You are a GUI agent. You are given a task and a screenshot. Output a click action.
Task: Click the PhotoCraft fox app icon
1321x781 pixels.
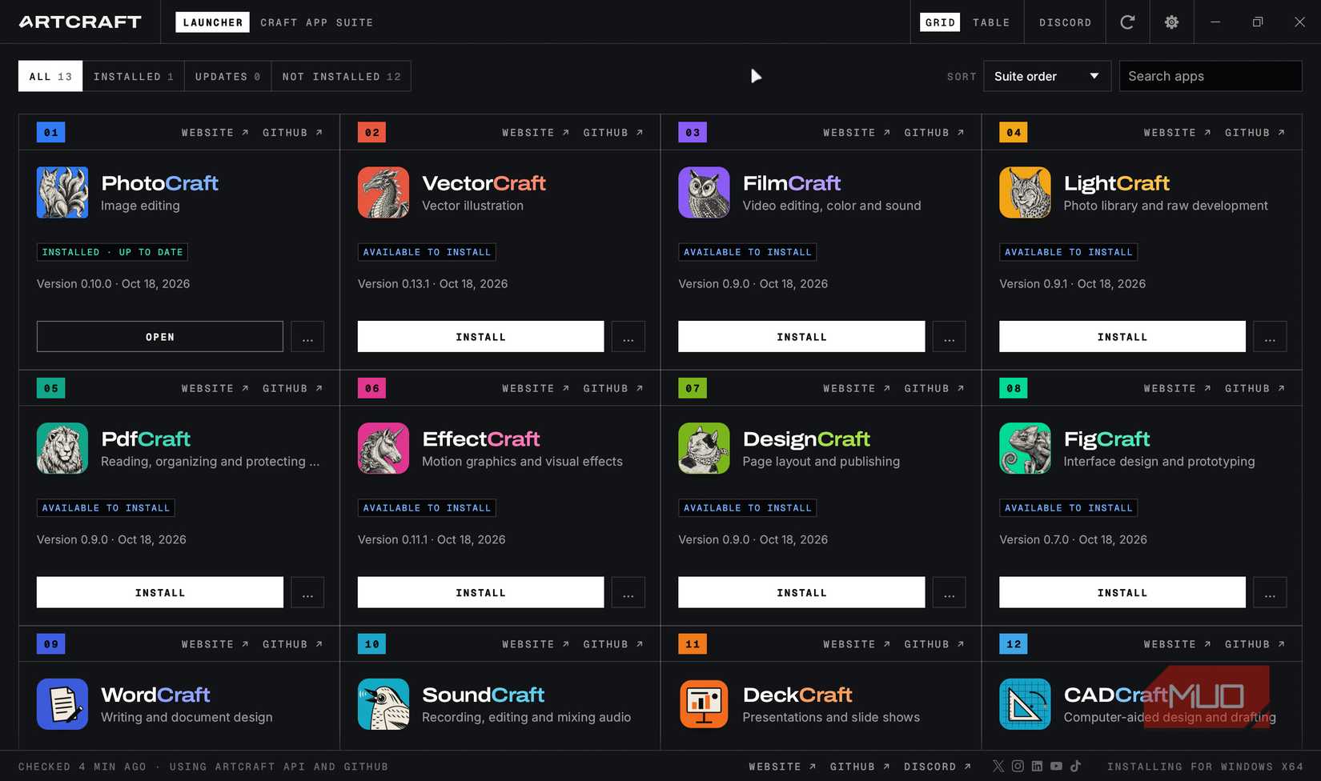coord(62,193)
